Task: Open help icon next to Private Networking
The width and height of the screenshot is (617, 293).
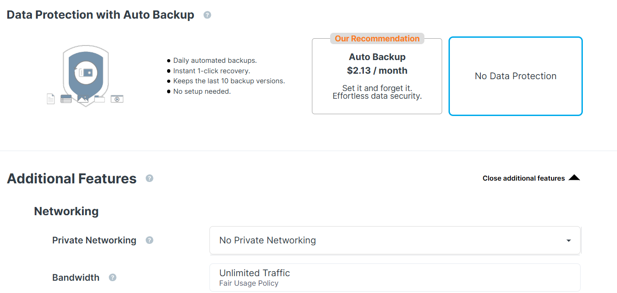Action: tap(149, 240)
